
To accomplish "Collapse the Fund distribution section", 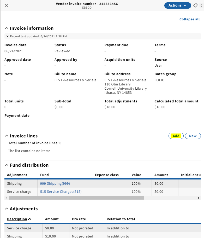I will pyautogui.click(x=7, y=165).
